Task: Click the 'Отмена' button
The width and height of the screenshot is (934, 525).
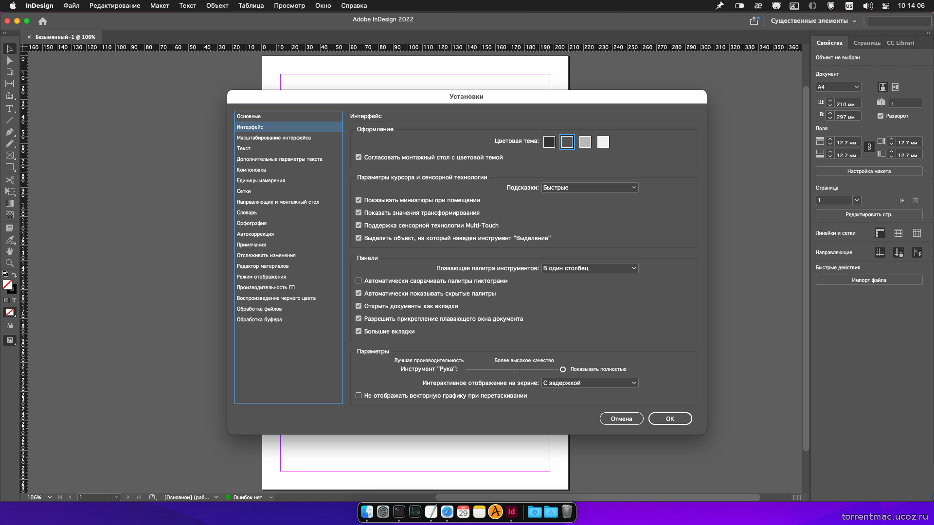Action: click(x=621, y=419)
